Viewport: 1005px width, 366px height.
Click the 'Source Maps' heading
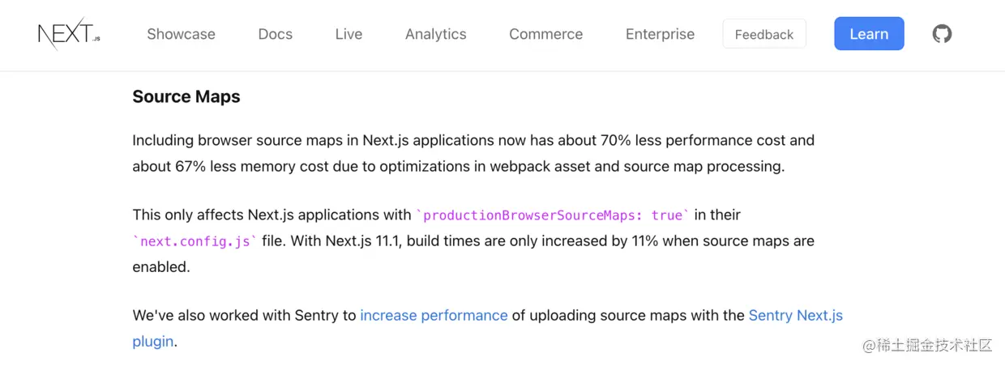pos(186,96)
